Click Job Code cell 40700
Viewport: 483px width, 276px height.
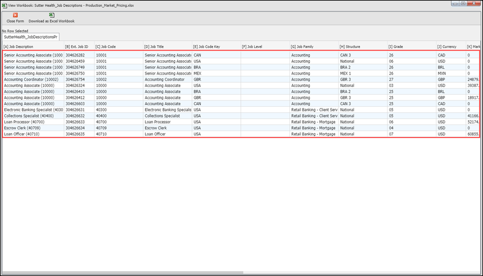click(x=119, y=122)
